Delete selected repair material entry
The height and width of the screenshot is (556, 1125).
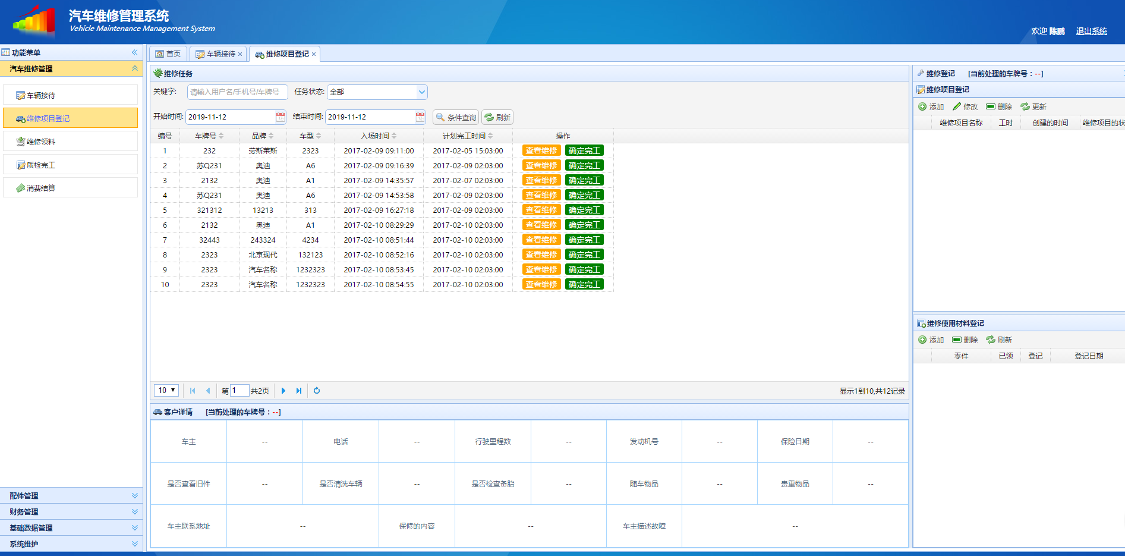click(965, 340)
